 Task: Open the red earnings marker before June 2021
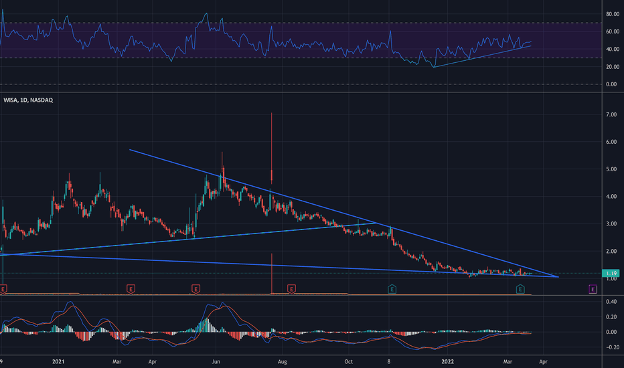pos(196,289)
